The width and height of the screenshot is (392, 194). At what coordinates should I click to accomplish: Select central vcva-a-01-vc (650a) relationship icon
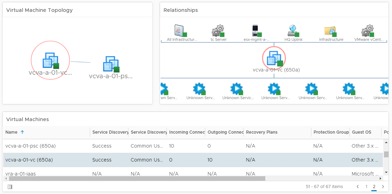pyautogui.click(x=274, y=58)
